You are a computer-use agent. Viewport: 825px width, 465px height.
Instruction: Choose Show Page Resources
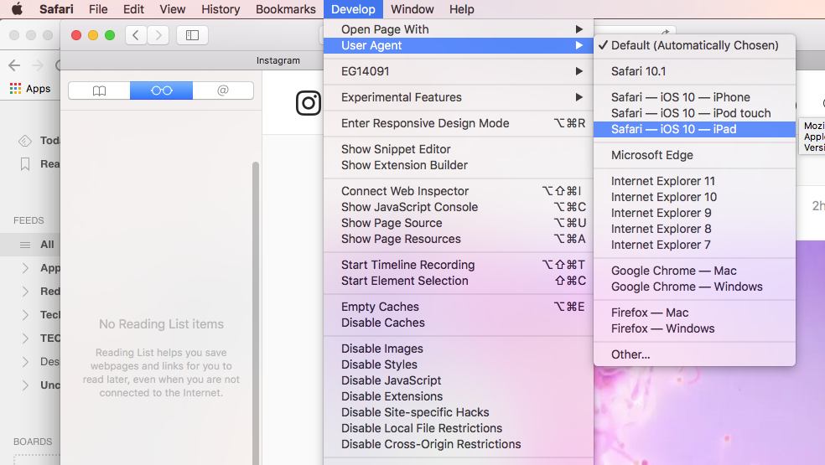click(459, 239)
